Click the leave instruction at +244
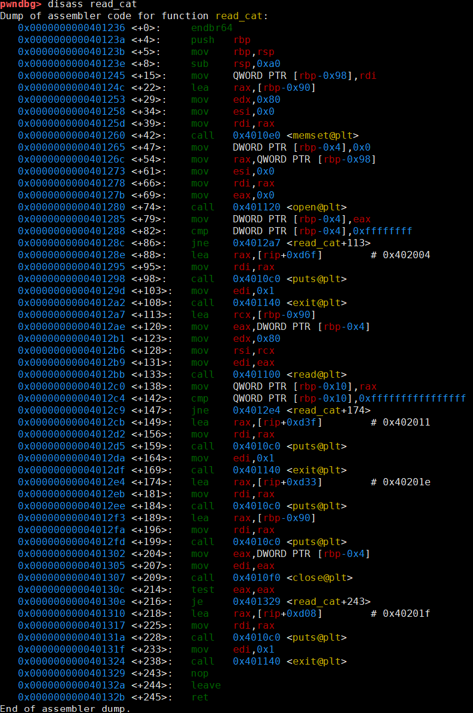This screenshot has width=473, height=713. (x=206, y=686)
